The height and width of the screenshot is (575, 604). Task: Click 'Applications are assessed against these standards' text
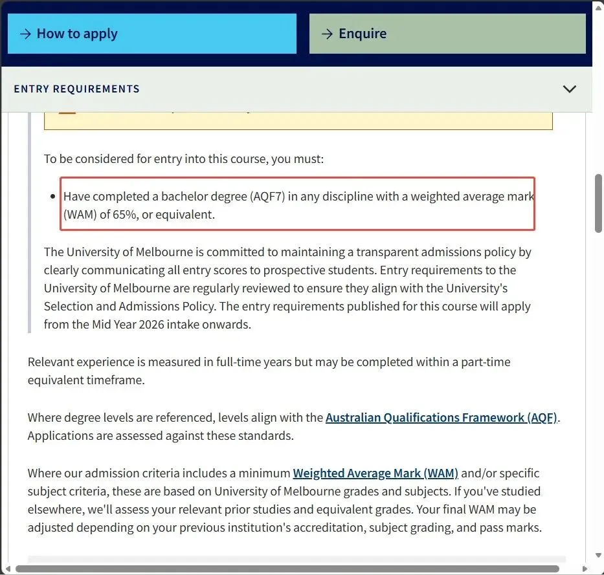(161, 436)
